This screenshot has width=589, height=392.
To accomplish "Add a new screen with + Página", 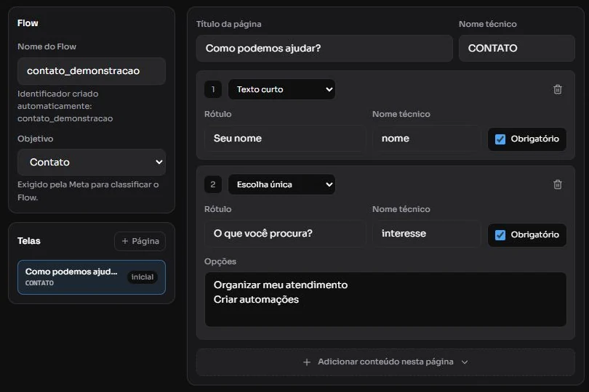I will (x=140, y=241).
